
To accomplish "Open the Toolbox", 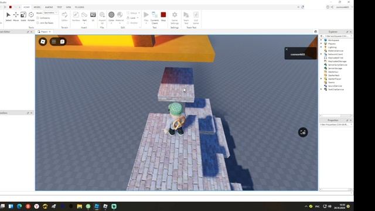I will pos(76,16).
